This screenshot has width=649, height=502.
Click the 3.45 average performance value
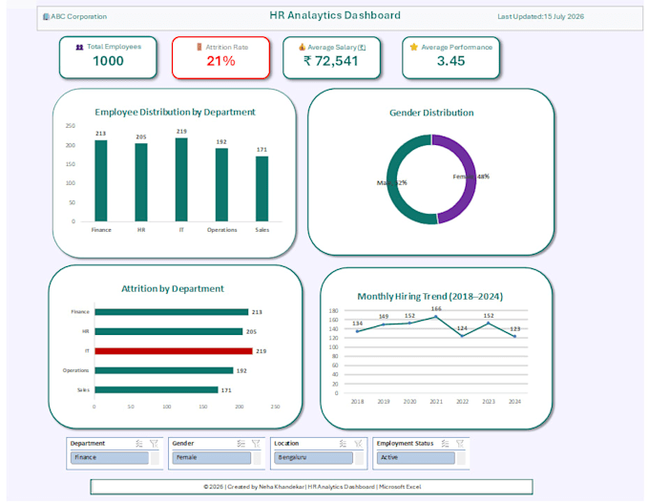pos(451,61)
